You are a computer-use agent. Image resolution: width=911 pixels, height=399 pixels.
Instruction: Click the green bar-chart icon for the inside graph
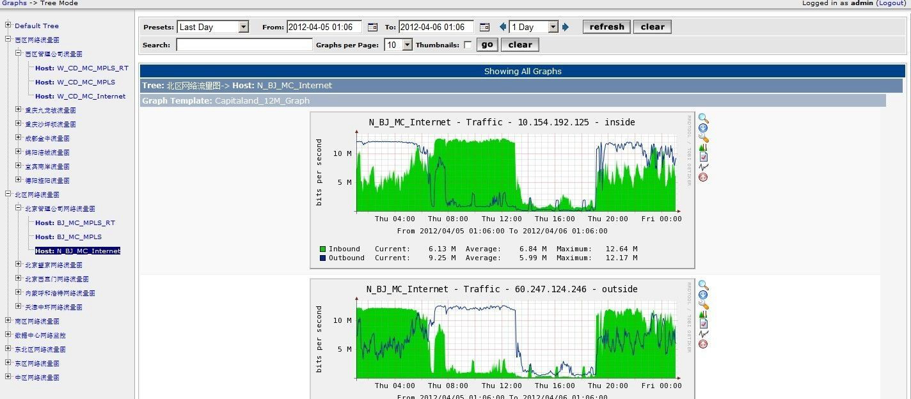coord(703,147)
